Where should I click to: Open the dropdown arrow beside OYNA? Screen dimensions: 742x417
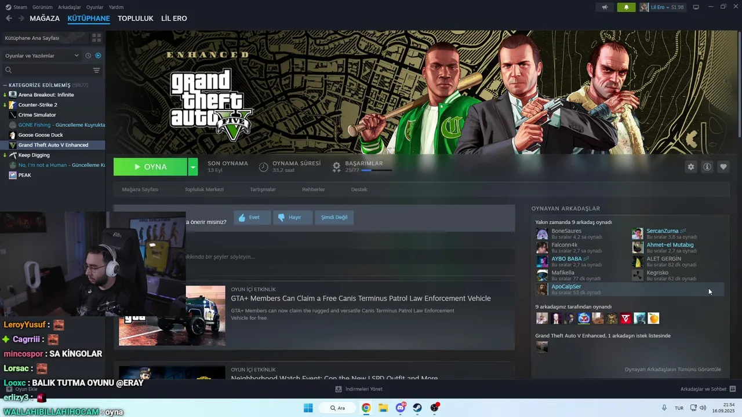pos(193,167)
